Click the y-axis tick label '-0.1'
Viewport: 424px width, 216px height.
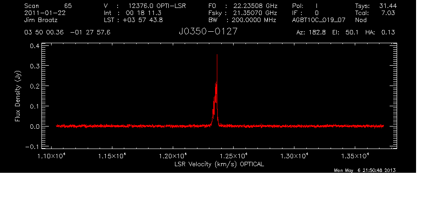32,147
